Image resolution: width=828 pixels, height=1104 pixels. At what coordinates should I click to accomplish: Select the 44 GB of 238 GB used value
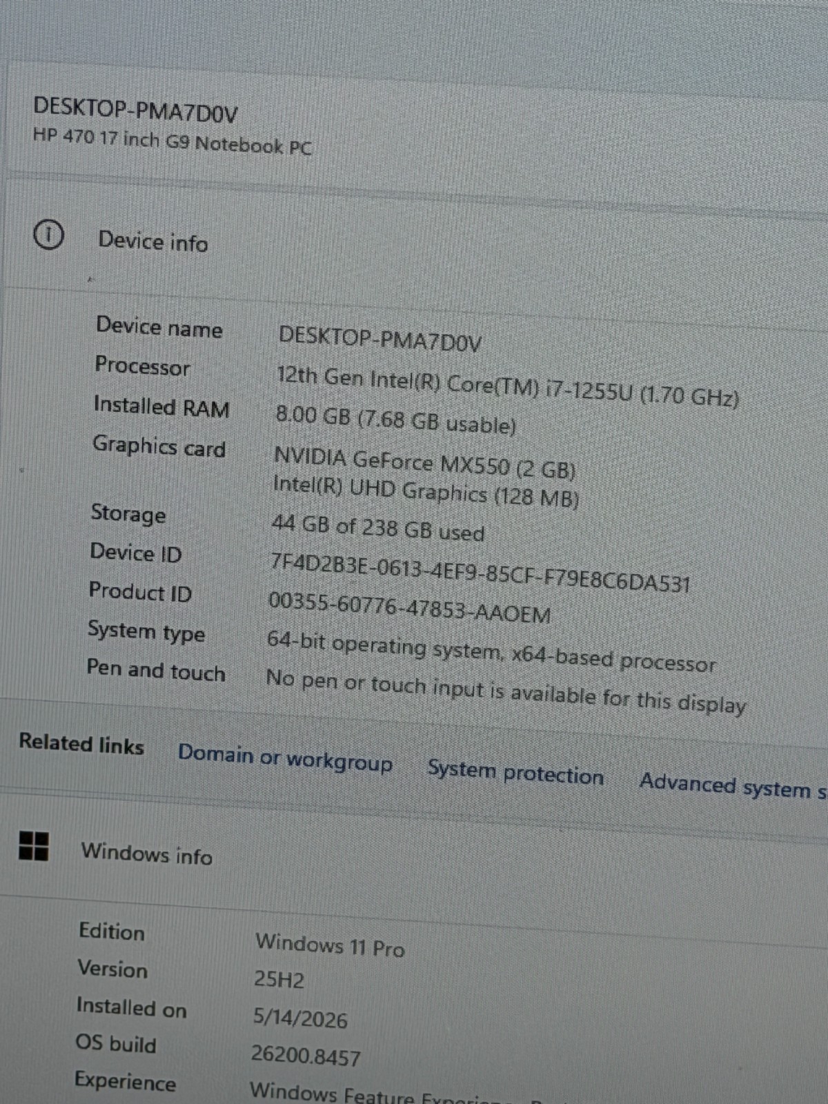pos(378,529)
